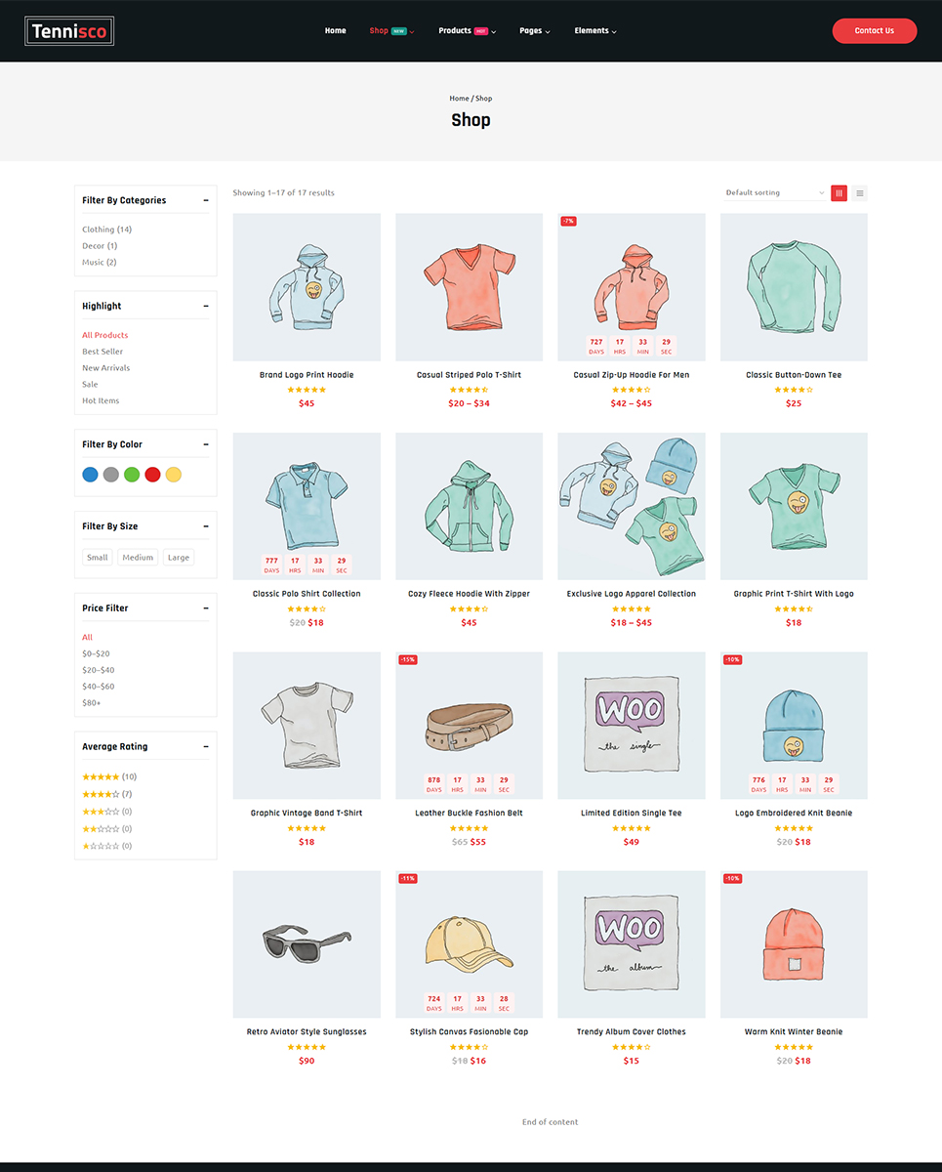Filter by three-star average rating
The height and width of the screenshot is (1172, 942).
tap(107, 812)
